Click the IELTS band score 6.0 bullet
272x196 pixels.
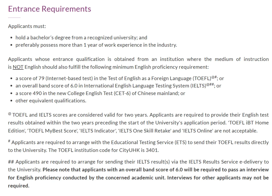[111, 86]
